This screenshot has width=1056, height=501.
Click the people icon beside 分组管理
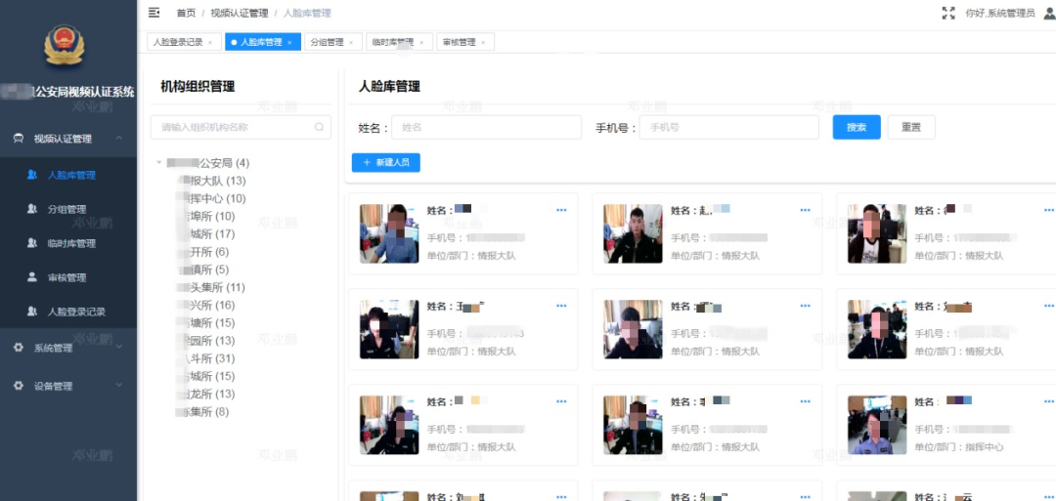tap(31, 209)
